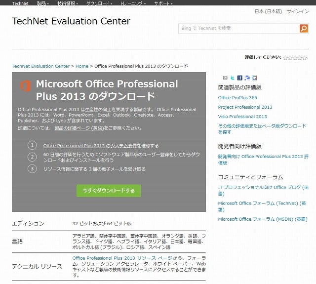Open TechNet Evaluation Center breadcrumb link
The width and height of the screenshot is (316, 284).
pyautogui.click(x=40, y=66)
